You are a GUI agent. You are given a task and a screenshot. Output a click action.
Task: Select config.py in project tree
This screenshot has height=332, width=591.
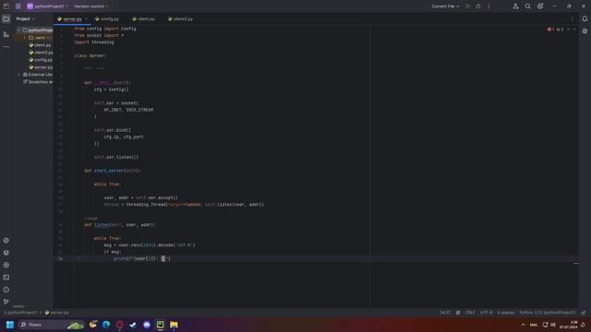41,60
